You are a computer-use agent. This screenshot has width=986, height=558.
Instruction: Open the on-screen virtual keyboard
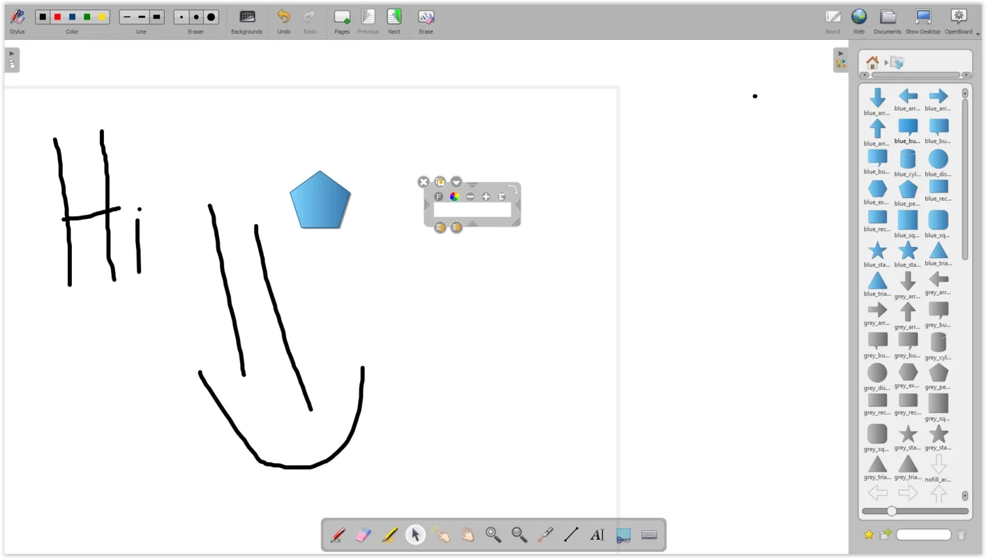[648, 534]
